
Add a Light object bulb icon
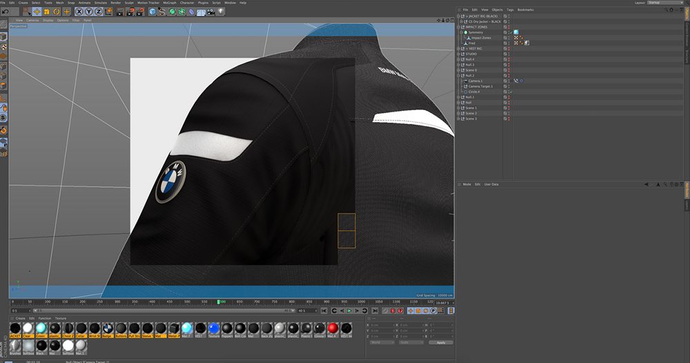221,12
